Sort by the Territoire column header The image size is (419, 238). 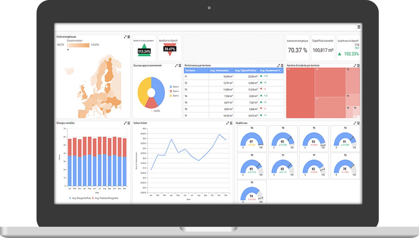[196, 70]
